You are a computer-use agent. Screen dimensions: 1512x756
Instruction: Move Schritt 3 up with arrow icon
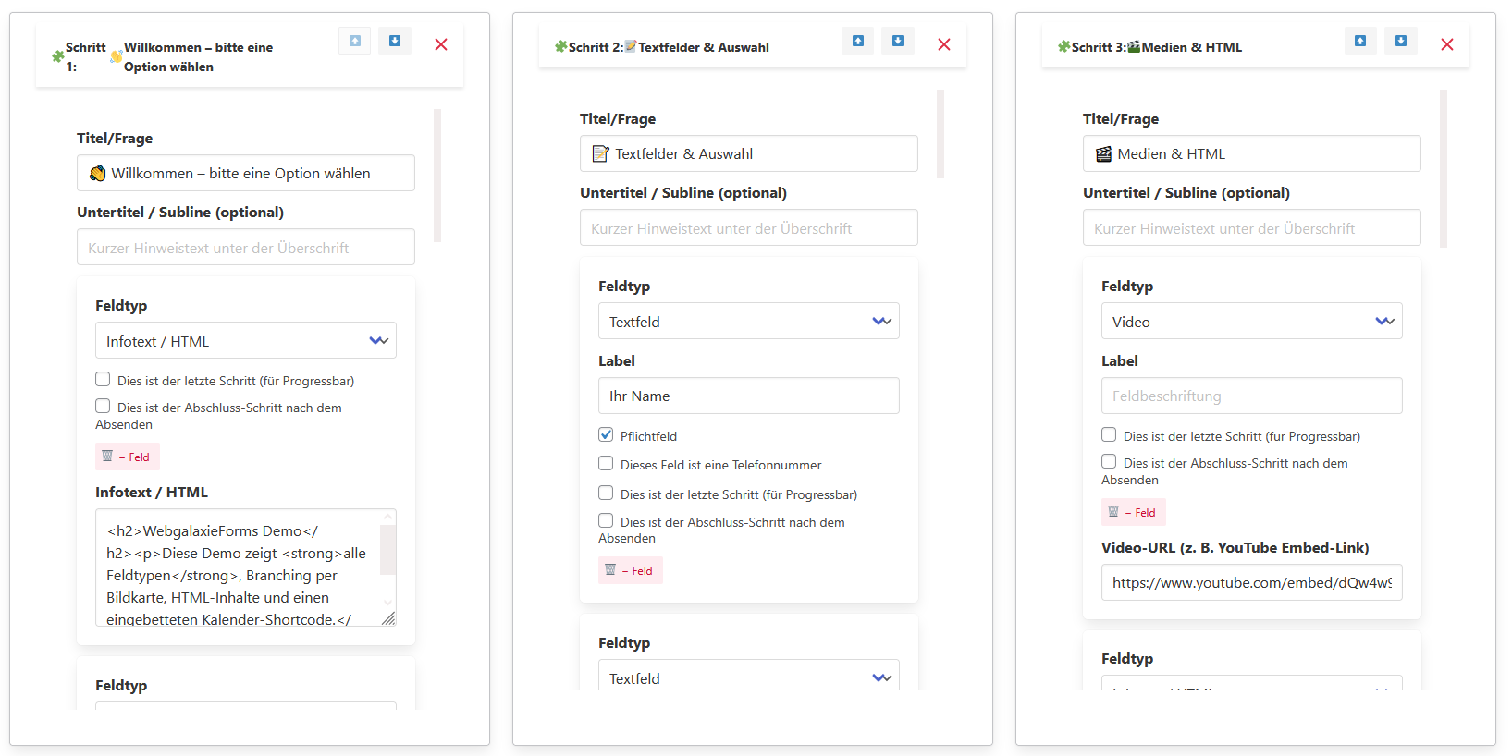click(x=1360, y=42)
